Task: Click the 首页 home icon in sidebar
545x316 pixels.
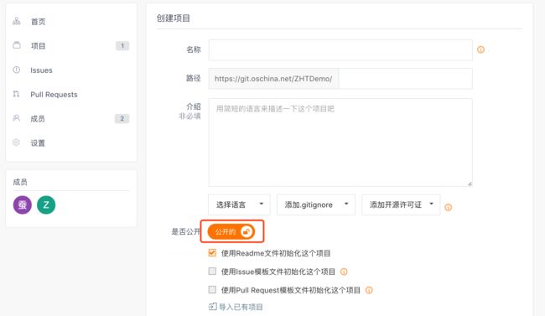Action: point(16,22)
